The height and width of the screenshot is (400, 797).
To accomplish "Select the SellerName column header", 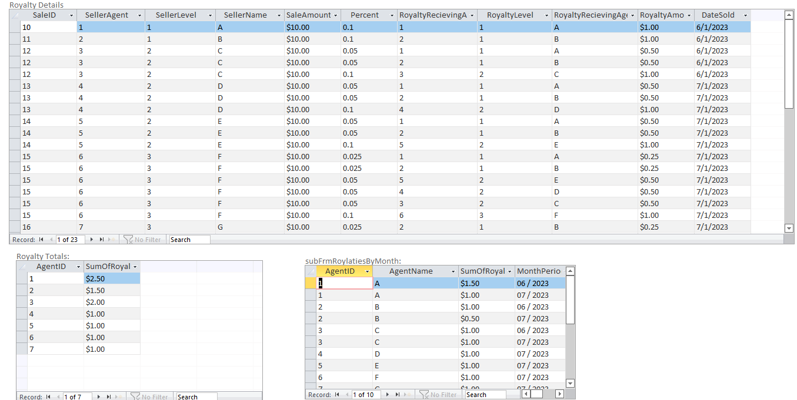I will 245,15.
